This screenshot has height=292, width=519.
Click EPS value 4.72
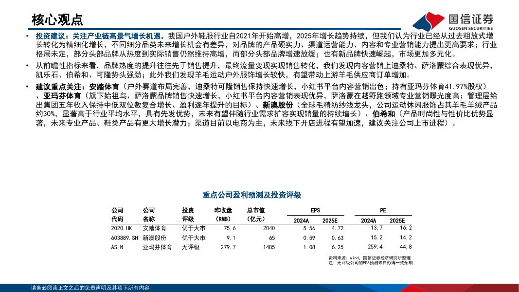click(338, 228)
